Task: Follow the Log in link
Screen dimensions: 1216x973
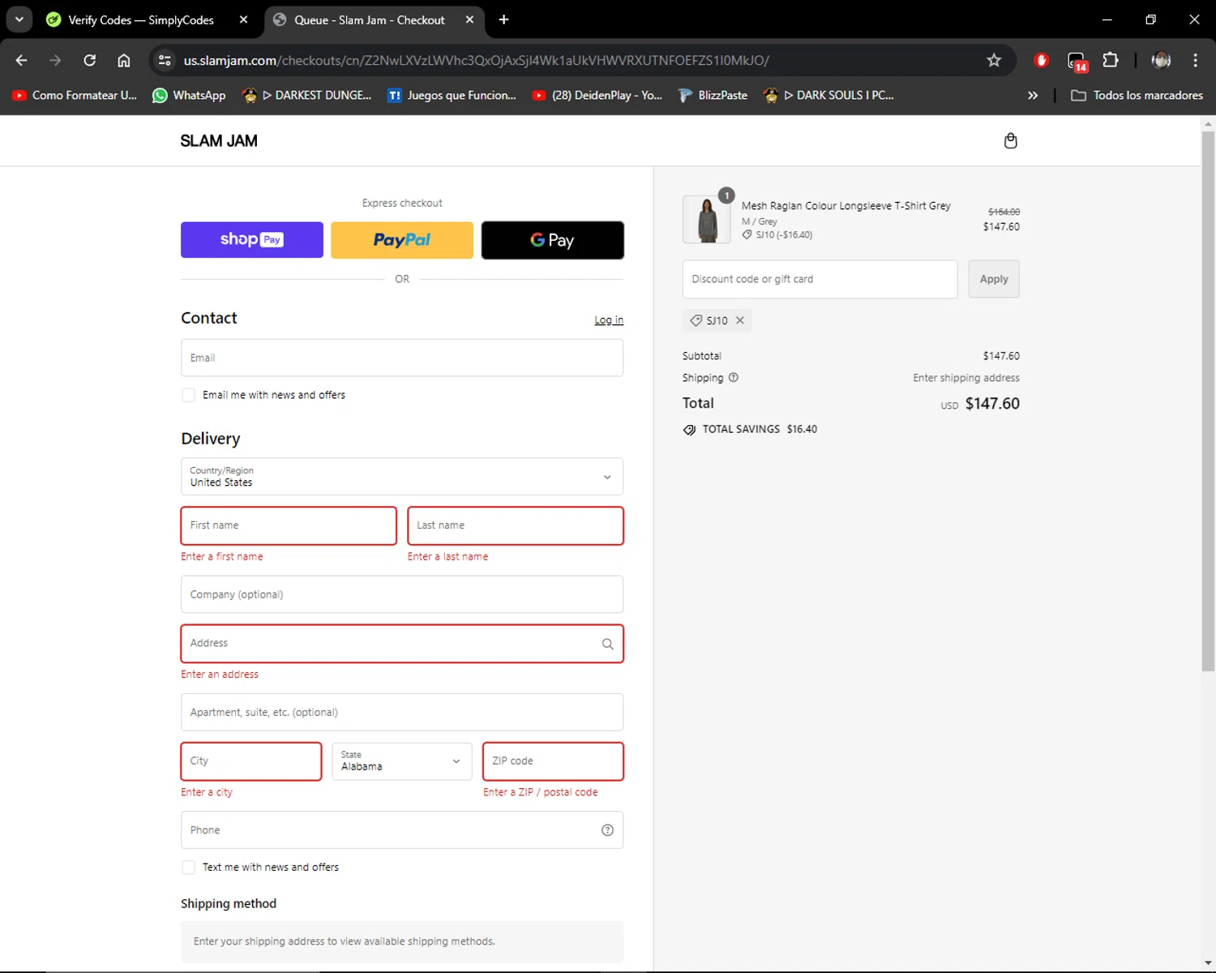Action: click(x=609, y=320)
